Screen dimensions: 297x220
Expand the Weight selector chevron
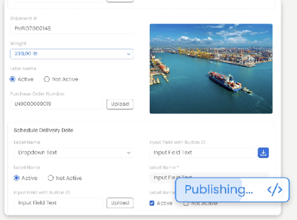129,54
